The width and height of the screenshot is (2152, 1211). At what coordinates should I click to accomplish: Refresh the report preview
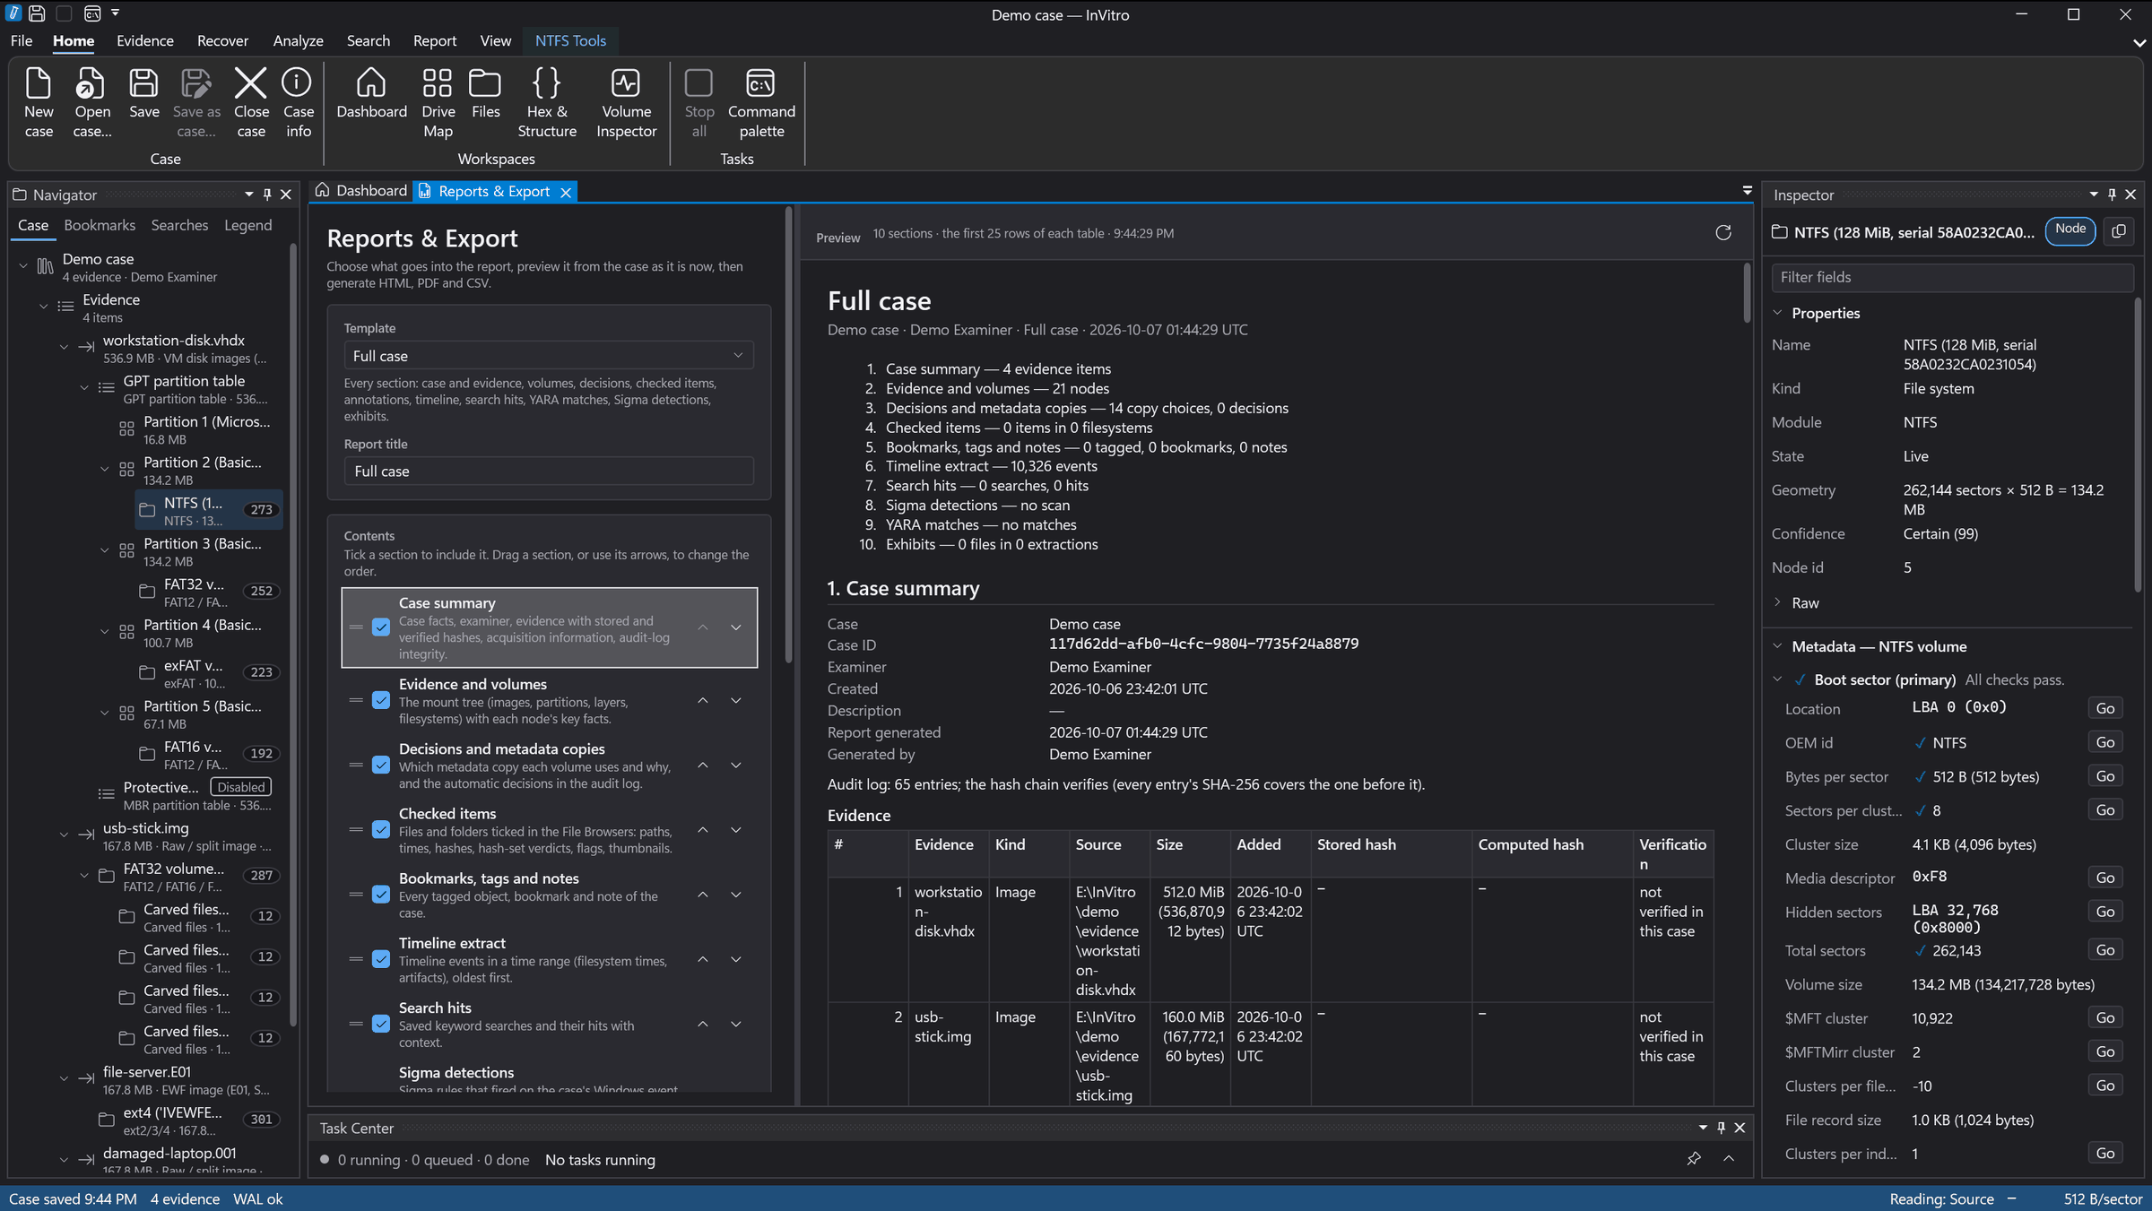pos(1722,233)
